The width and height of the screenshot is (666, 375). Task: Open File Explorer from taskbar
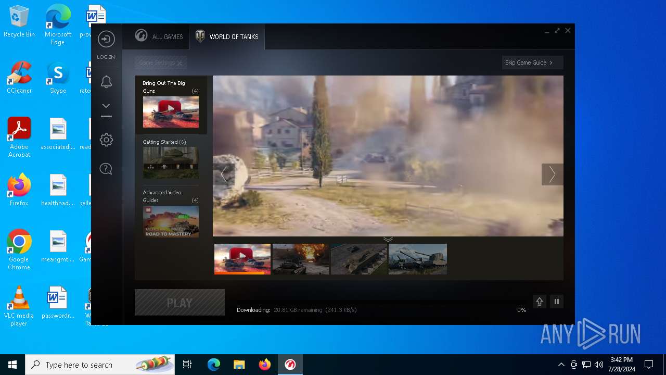click(239, 365)
